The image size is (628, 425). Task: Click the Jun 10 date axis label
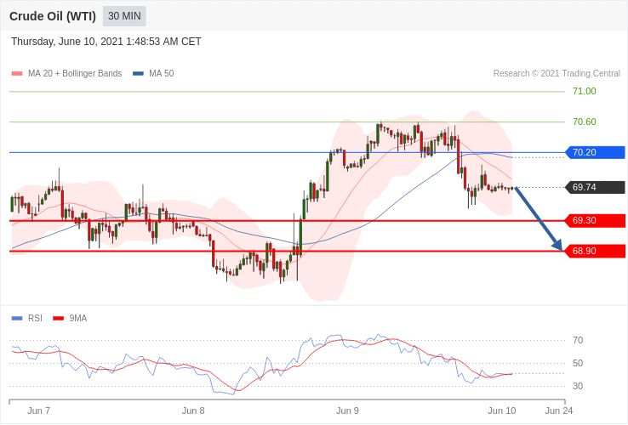(502, 411)
